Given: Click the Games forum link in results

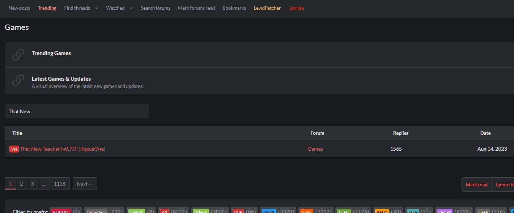Looking at the screenshot, I should click(x=315, y=149).
